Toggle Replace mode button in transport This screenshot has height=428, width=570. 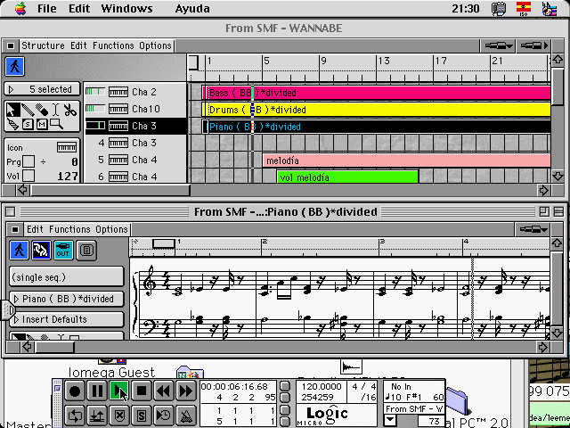click(118, 416)
